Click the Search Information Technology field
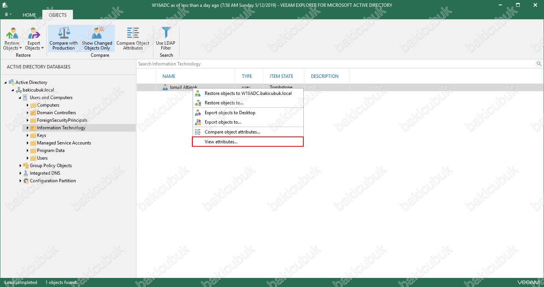Screen dimensions: 544x287 coord(336,64)
